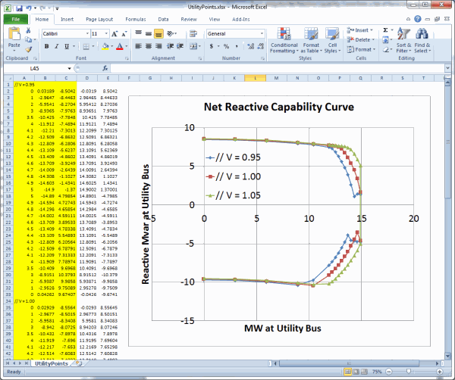Click the Fill Color bucket icon
The height and width of the screenshot is (380, 455).
pyautogui.click(x=105, y=46)
